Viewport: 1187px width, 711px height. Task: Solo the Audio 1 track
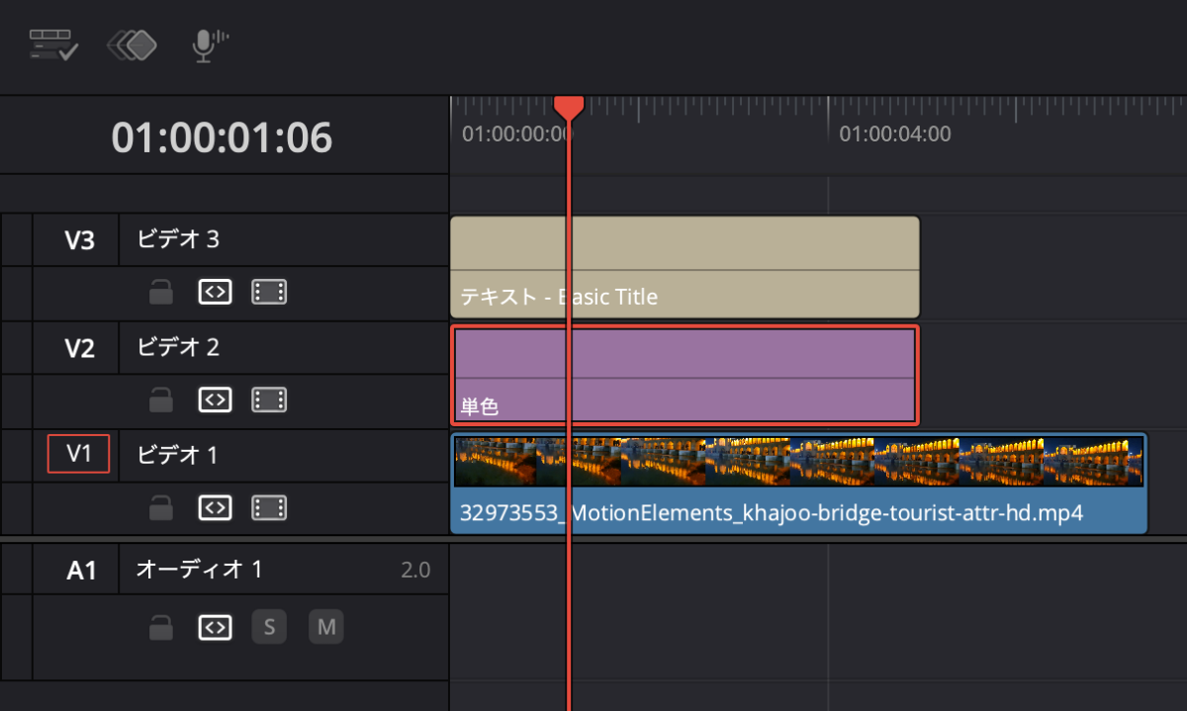coord(268,627)
